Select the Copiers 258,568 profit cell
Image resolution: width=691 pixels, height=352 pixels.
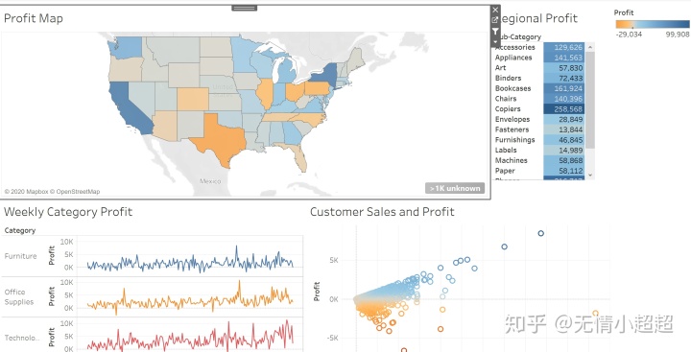coord(564,108)
